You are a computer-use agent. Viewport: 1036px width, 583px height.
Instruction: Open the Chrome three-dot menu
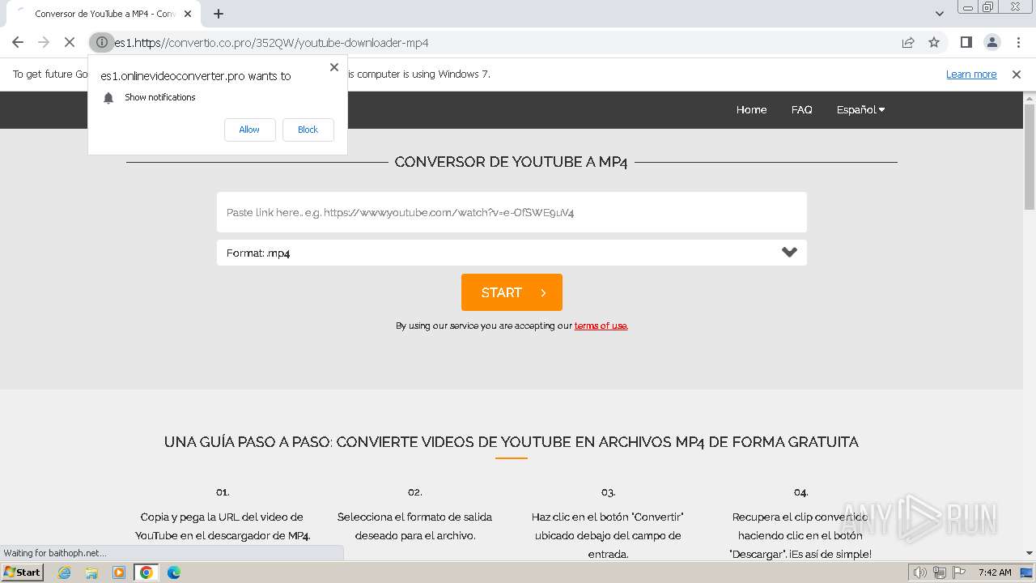pos(1018,42)
